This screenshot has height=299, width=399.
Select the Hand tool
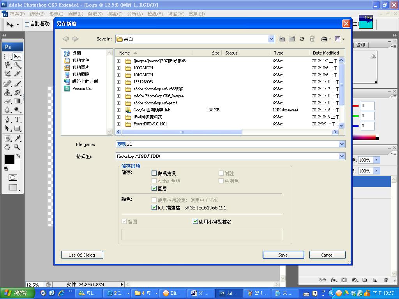point(8,147)
